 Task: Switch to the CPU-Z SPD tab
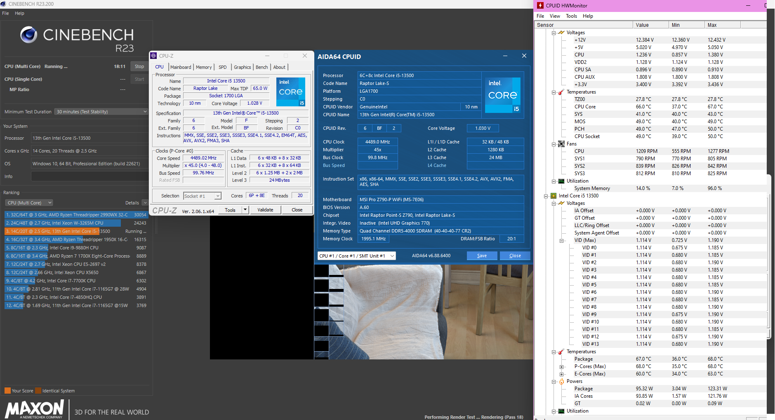(x=223, y=67)
